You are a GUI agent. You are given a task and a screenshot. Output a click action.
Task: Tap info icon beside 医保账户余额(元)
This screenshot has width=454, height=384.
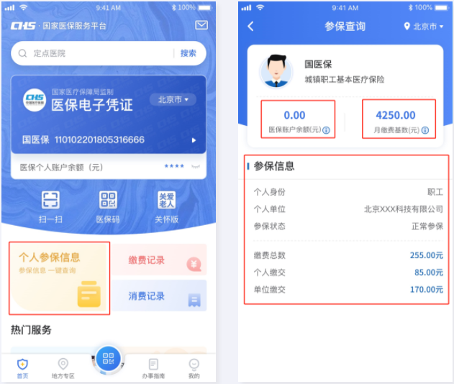327,130
